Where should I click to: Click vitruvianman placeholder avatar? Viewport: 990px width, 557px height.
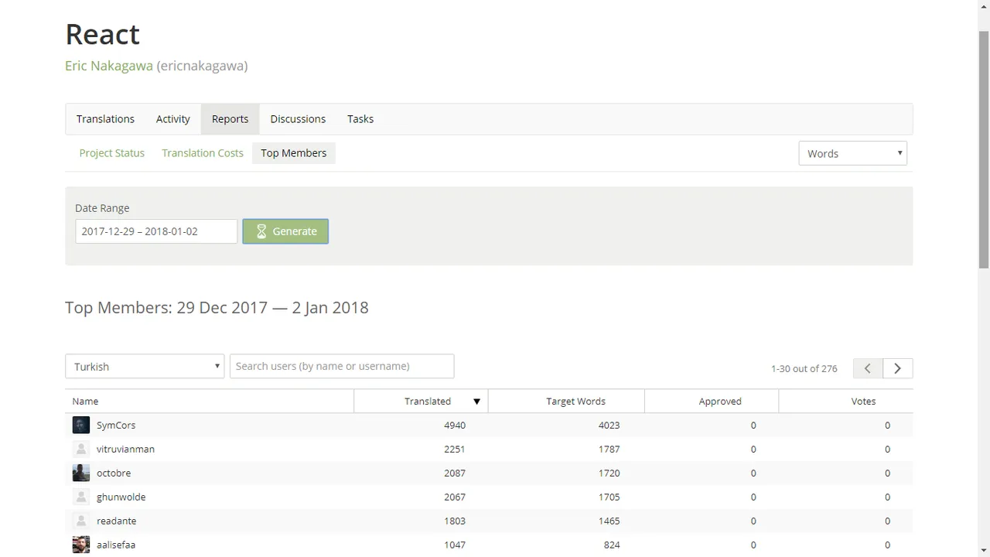[81, 449]
